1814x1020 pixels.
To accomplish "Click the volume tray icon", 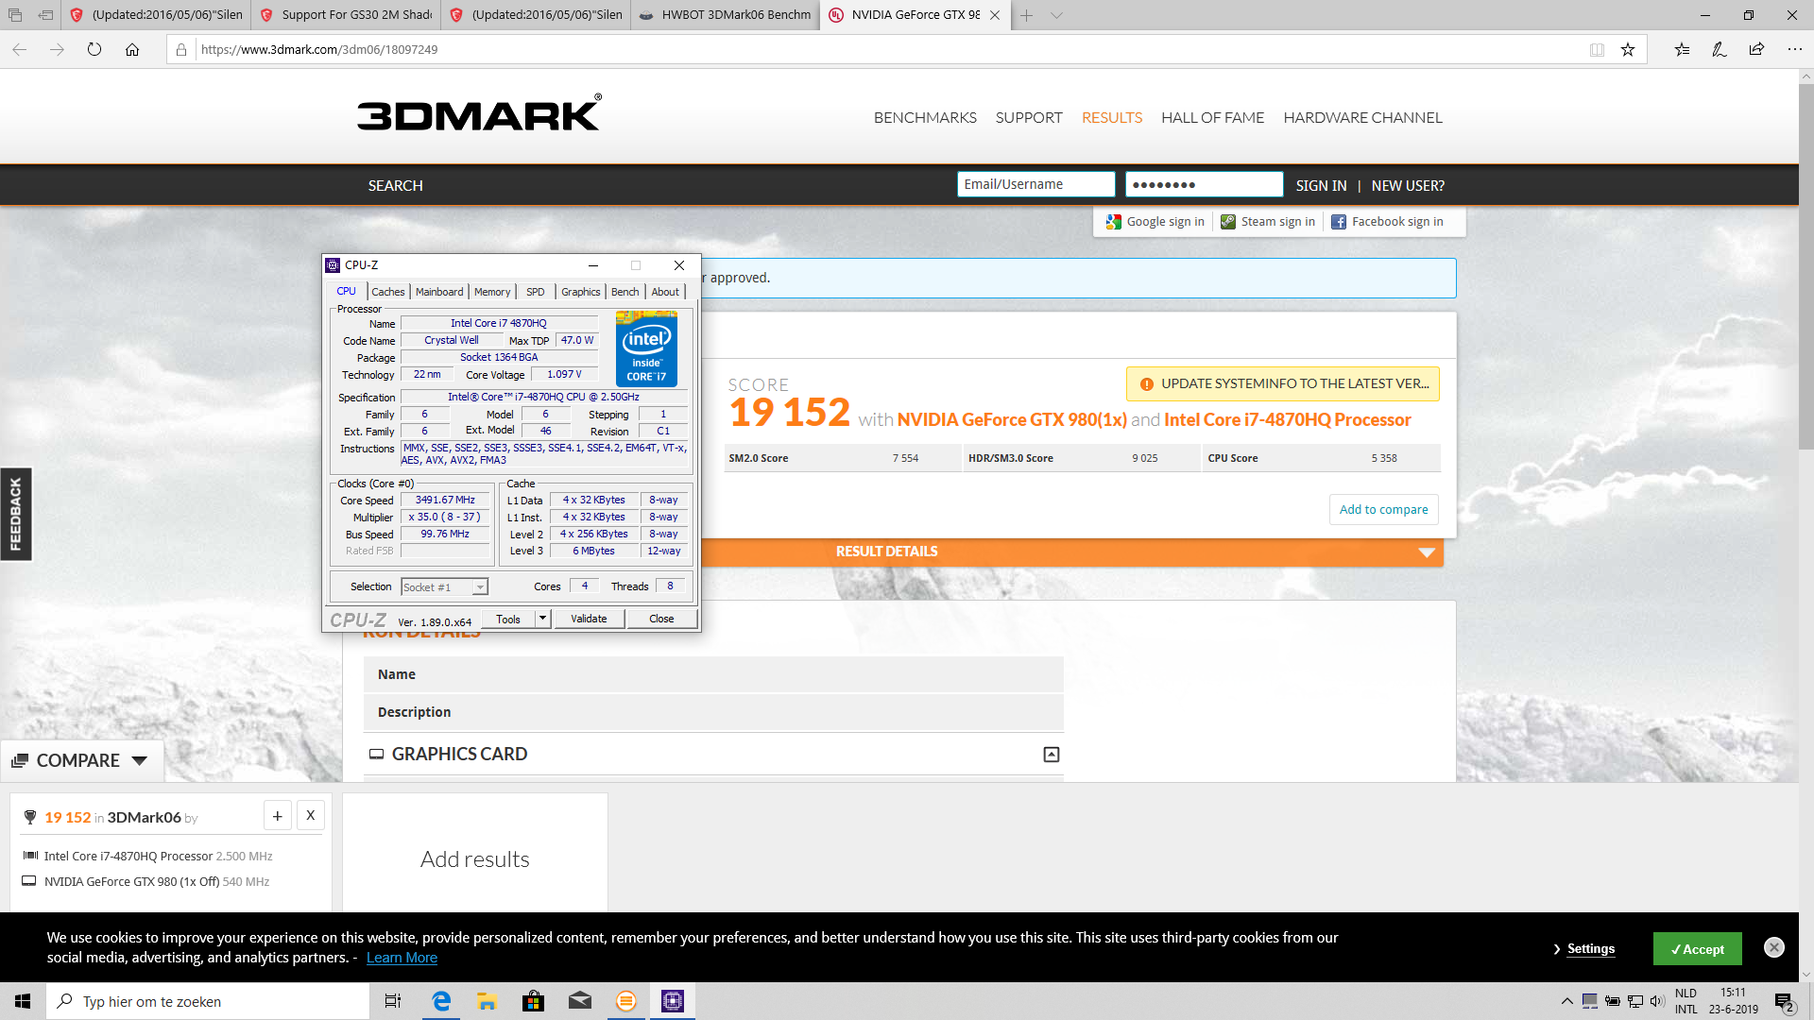I will (1657, 1001).
